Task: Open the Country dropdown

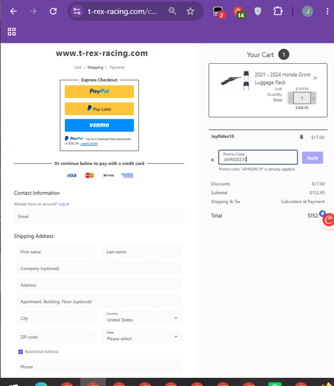Action: (142, 318)
